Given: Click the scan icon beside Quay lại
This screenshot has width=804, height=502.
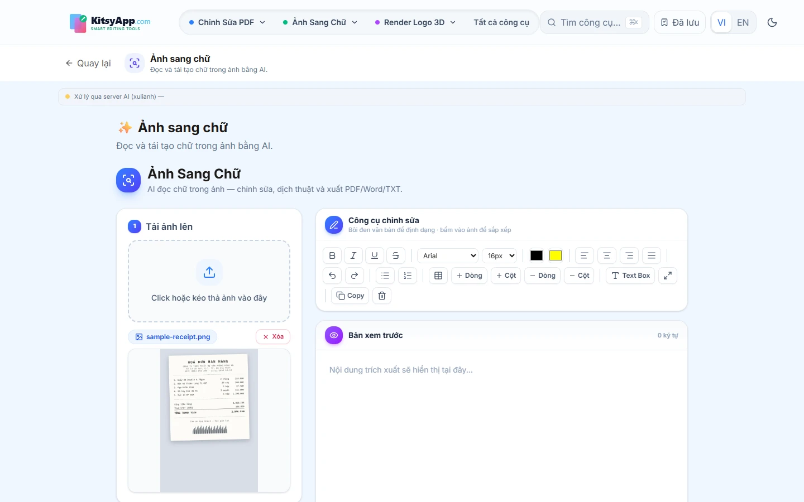Looking at the screenshot, I should (x=135, y=63).
